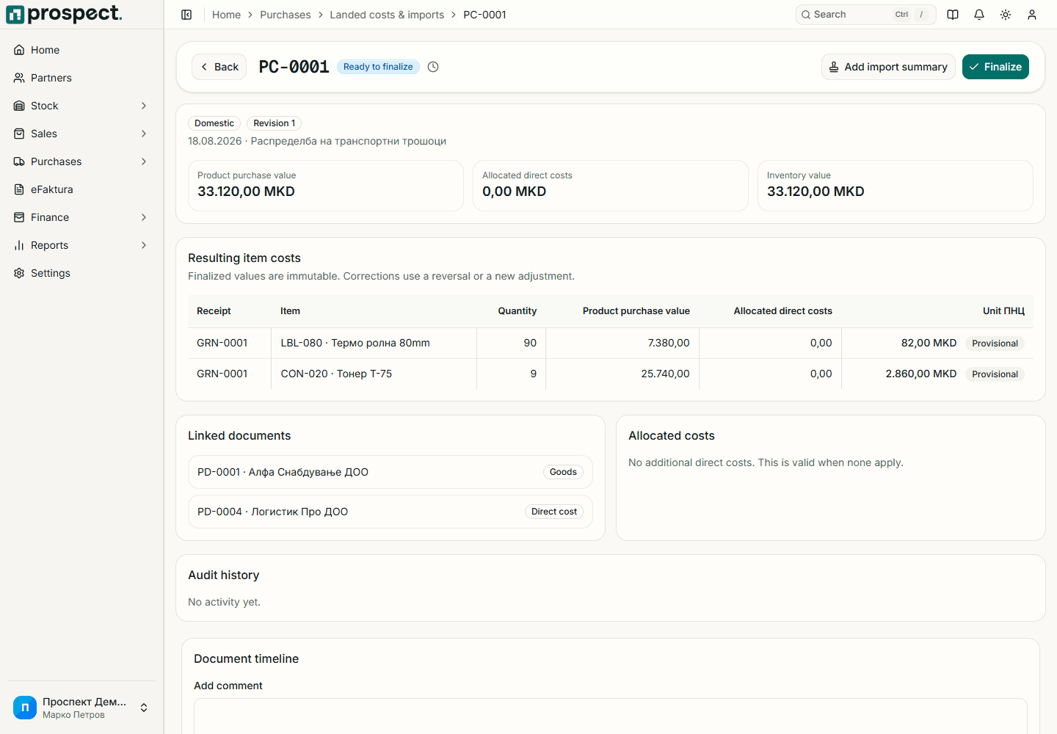Click the Revision 1 tag

click(275, 123)
